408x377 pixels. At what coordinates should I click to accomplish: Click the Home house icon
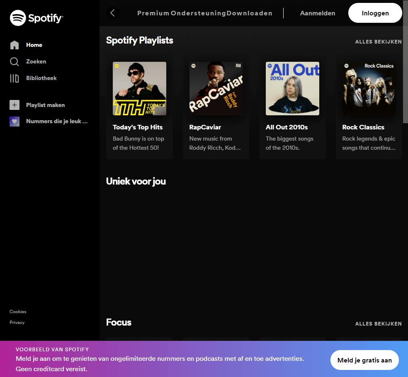click(x=15, y=45)
